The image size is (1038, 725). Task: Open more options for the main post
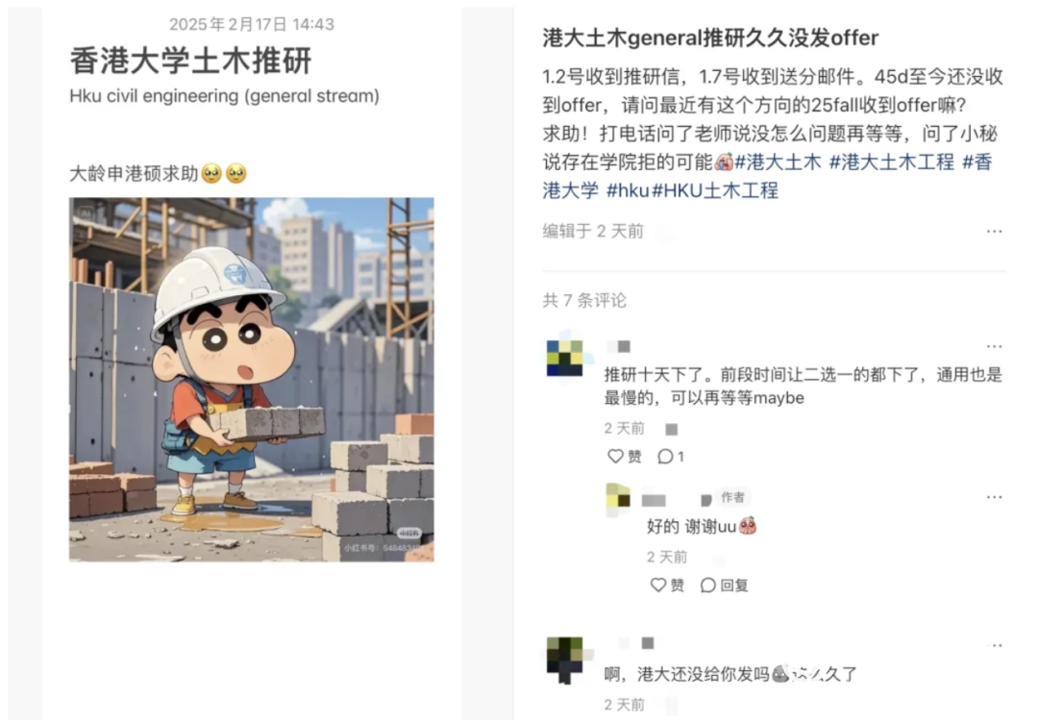coord(994,231)
